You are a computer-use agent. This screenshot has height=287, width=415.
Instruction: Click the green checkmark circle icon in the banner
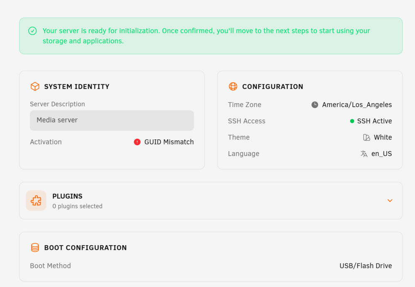tap(32, 31)
